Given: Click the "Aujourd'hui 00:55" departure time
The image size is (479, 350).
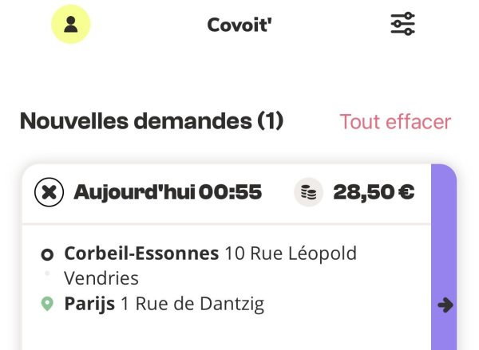Looking at the screenshot, I should pos(168,192).
